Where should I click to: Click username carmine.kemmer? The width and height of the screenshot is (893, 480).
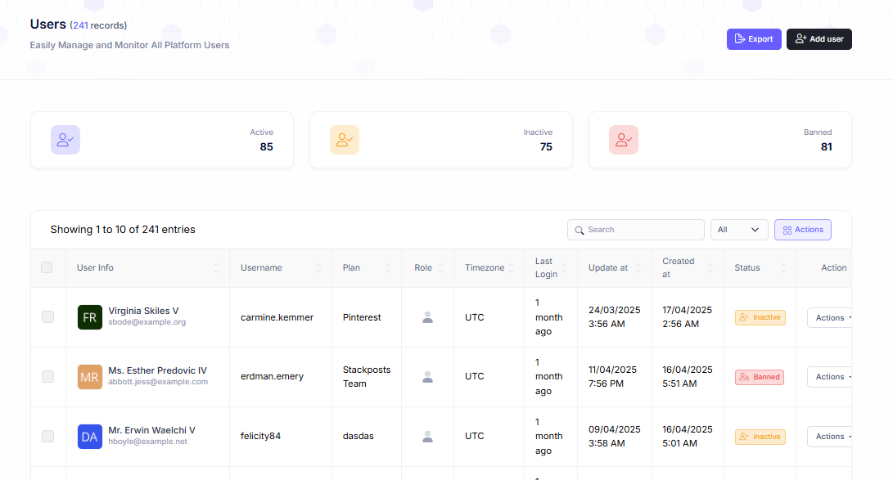pos(277,317)
